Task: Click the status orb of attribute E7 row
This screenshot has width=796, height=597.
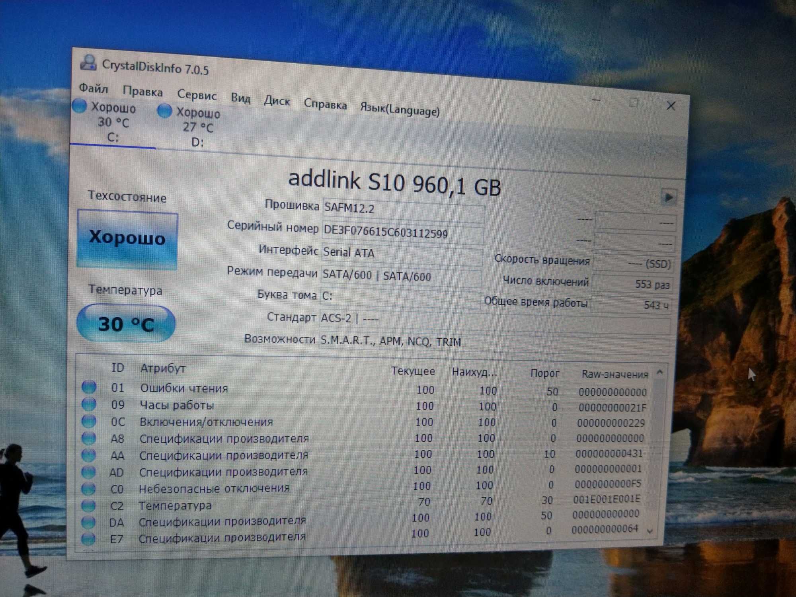Action: click(x=88, y=539)
